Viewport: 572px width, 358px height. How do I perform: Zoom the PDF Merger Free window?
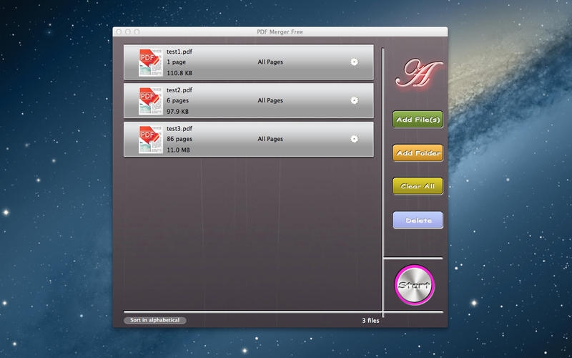click(x=137, y=32)
